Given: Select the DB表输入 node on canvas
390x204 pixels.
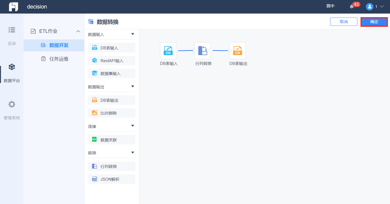Looking at the screenshot, I should coord(168,51).
